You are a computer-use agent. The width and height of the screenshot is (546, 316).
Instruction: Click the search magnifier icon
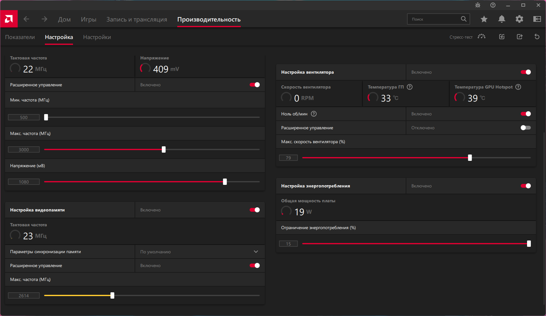[464, 19]
